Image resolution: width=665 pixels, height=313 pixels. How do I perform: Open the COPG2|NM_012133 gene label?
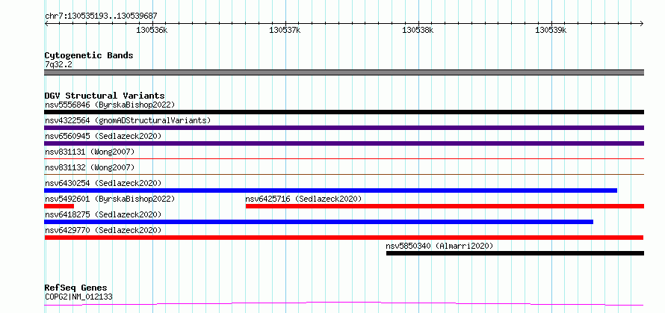[x=78, y=297]
